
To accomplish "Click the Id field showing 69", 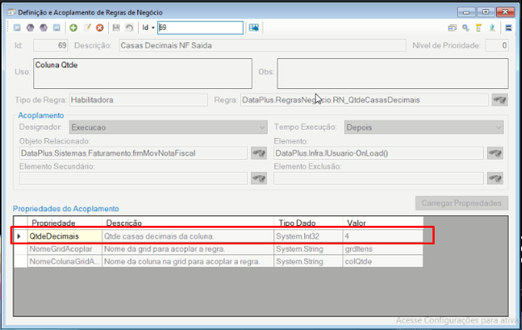I will pyautogui.click(x=51, y=45).
